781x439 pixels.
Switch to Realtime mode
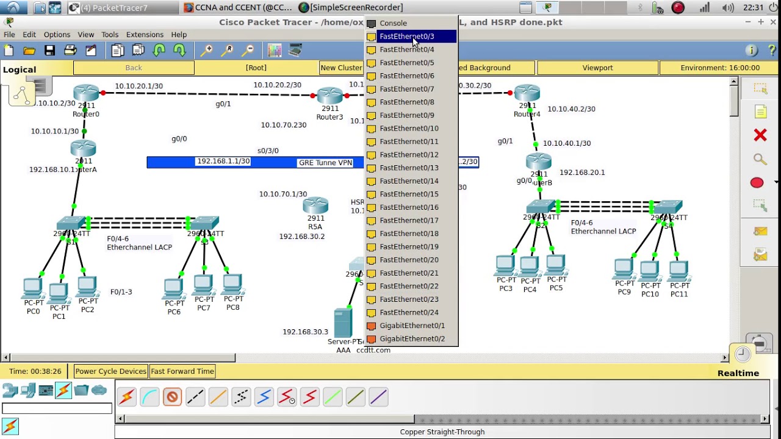738,373
